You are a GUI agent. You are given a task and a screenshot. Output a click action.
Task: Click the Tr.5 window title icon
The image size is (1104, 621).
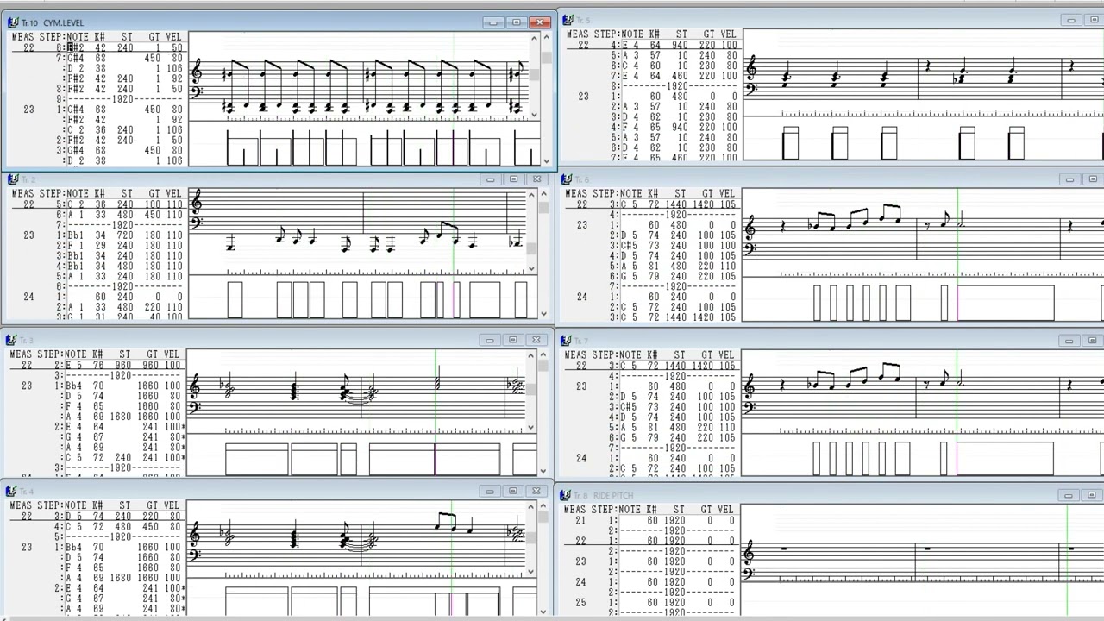[567, 20]
